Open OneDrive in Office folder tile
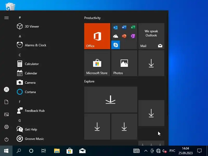208x156 pixels. click(115, 36)
